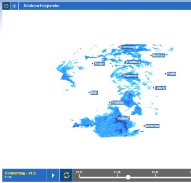
Task: Jump to 19:15 timeline marker
Action: click(x=79, y=172)
